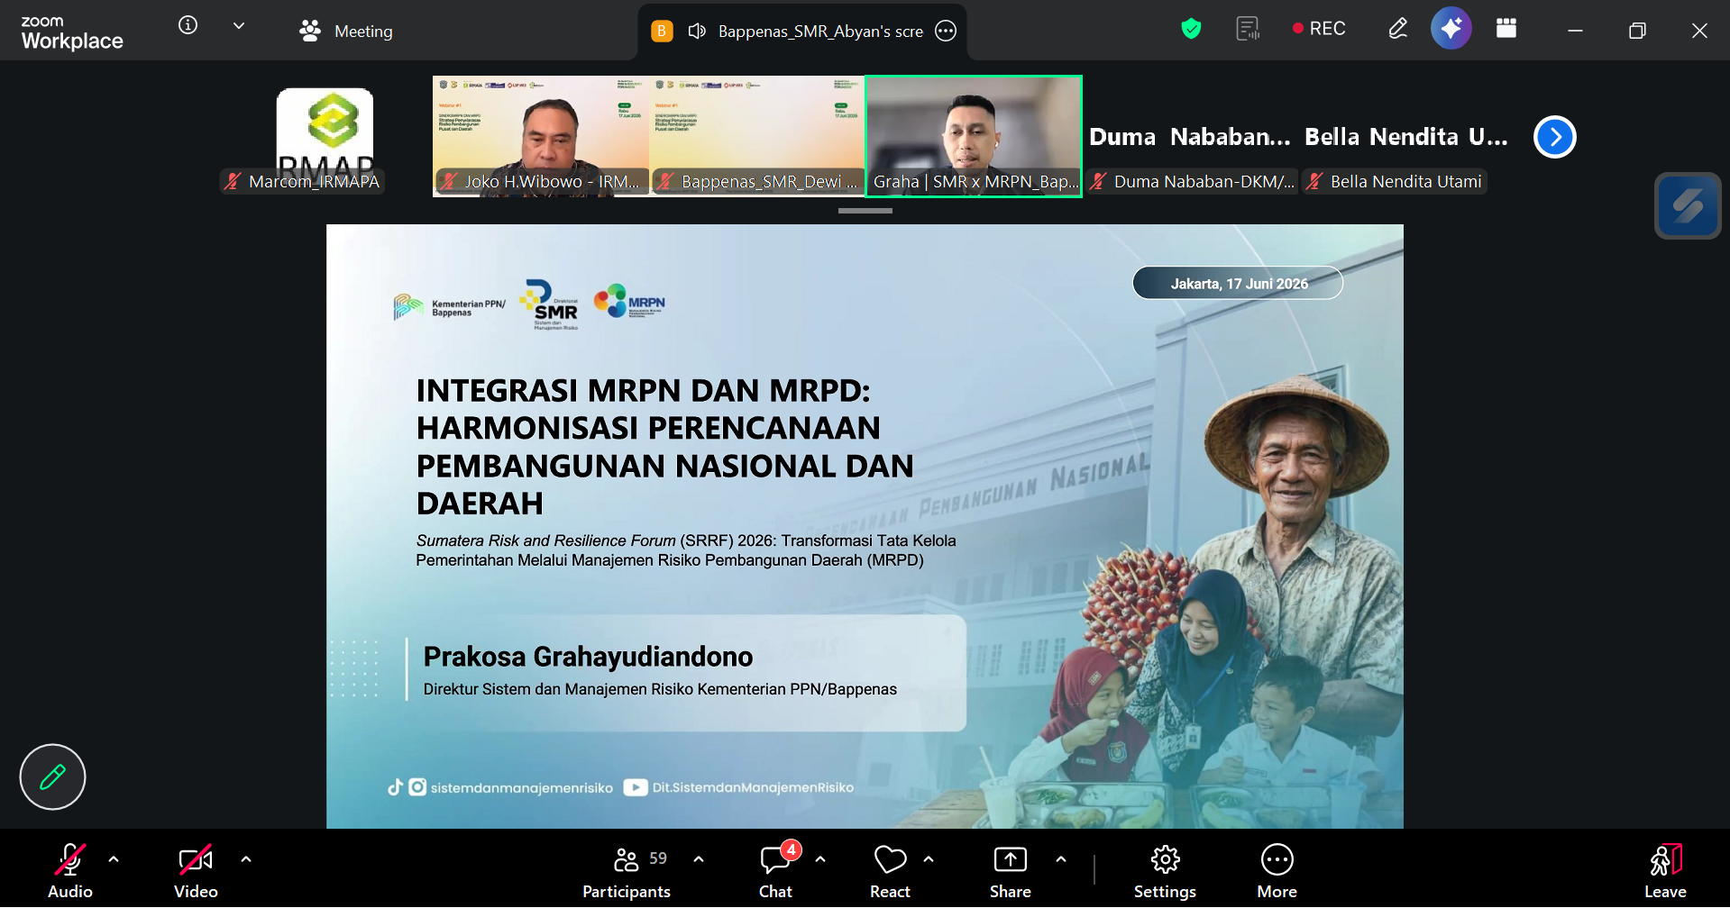Screen dimensions: 1730x908
Task: Open the captions transcript icon
Action: point(1248,29)
